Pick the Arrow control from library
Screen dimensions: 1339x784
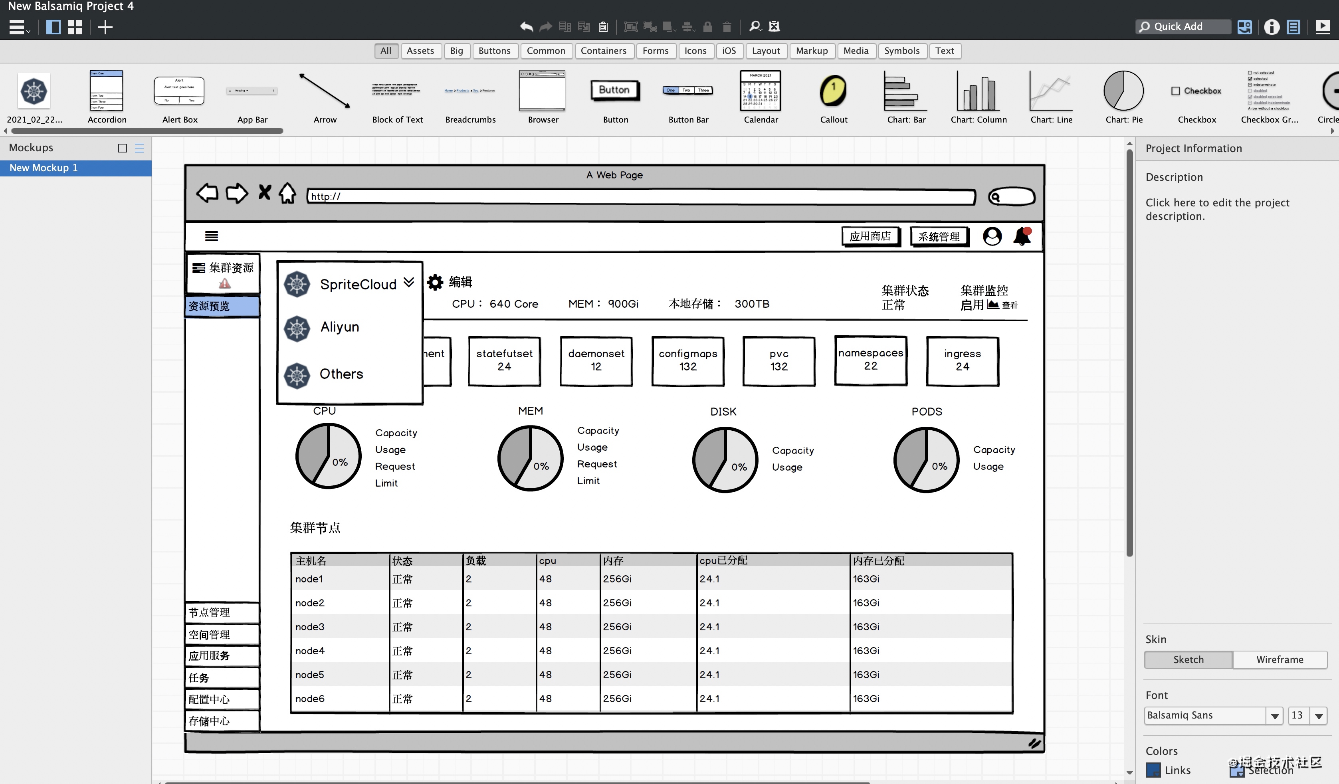325,97
